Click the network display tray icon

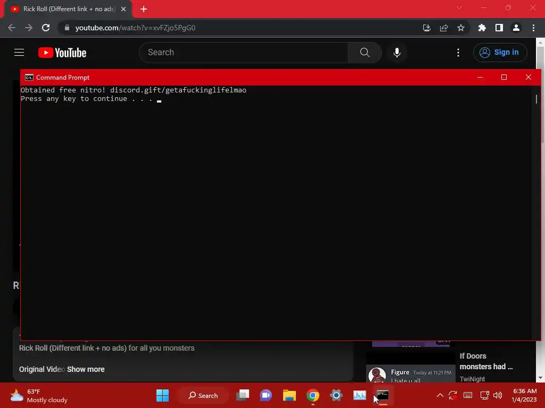(484, 395)
